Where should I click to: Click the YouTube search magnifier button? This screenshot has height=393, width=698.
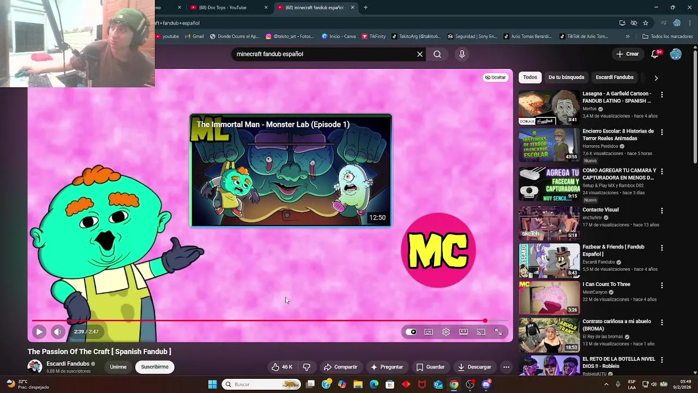[437, 54]
